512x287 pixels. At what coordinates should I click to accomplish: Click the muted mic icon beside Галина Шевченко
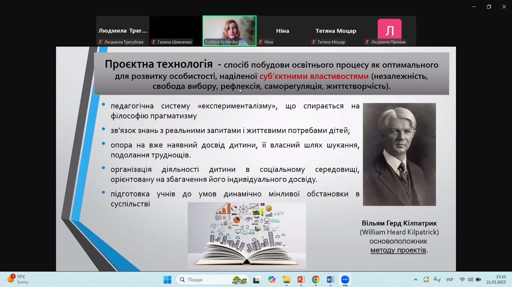[154, 42]
